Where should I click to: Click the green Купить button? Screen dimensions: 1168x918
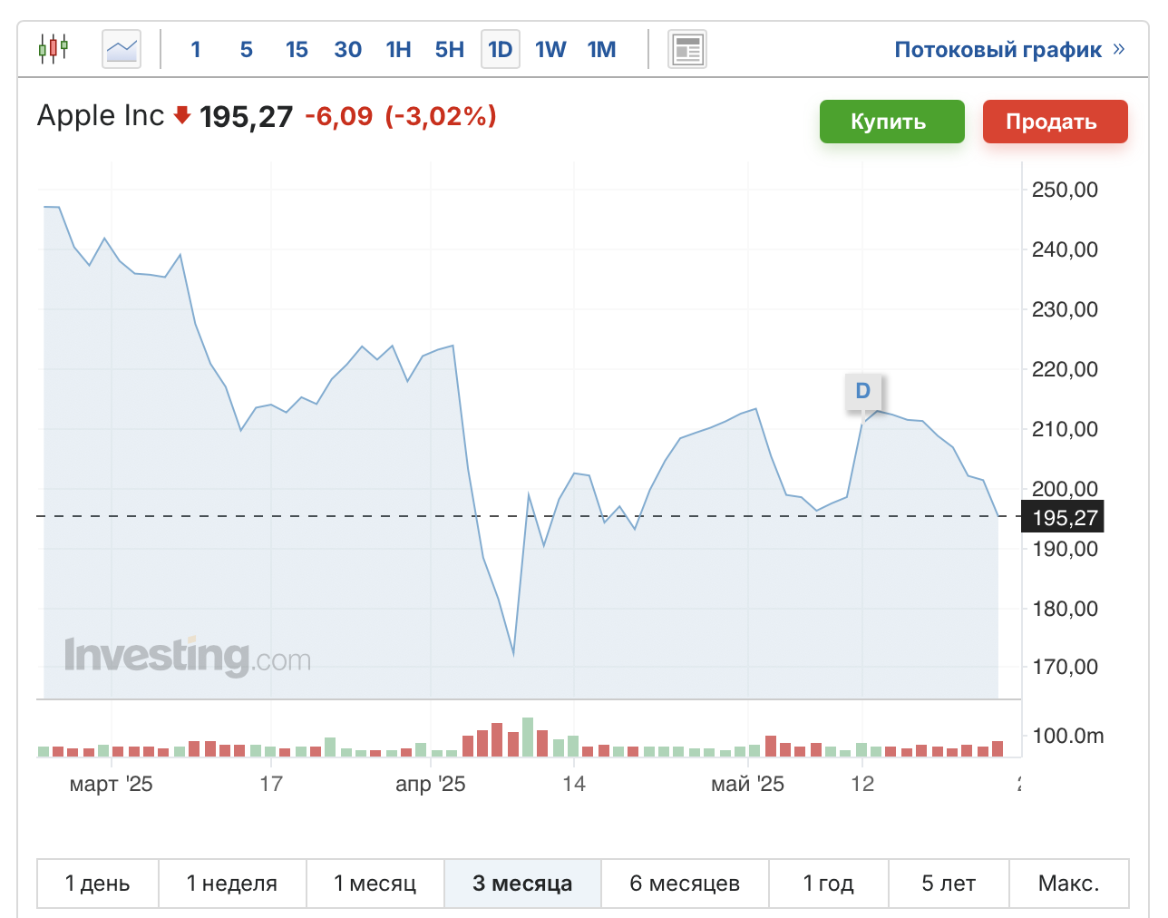tap(892, 122)
